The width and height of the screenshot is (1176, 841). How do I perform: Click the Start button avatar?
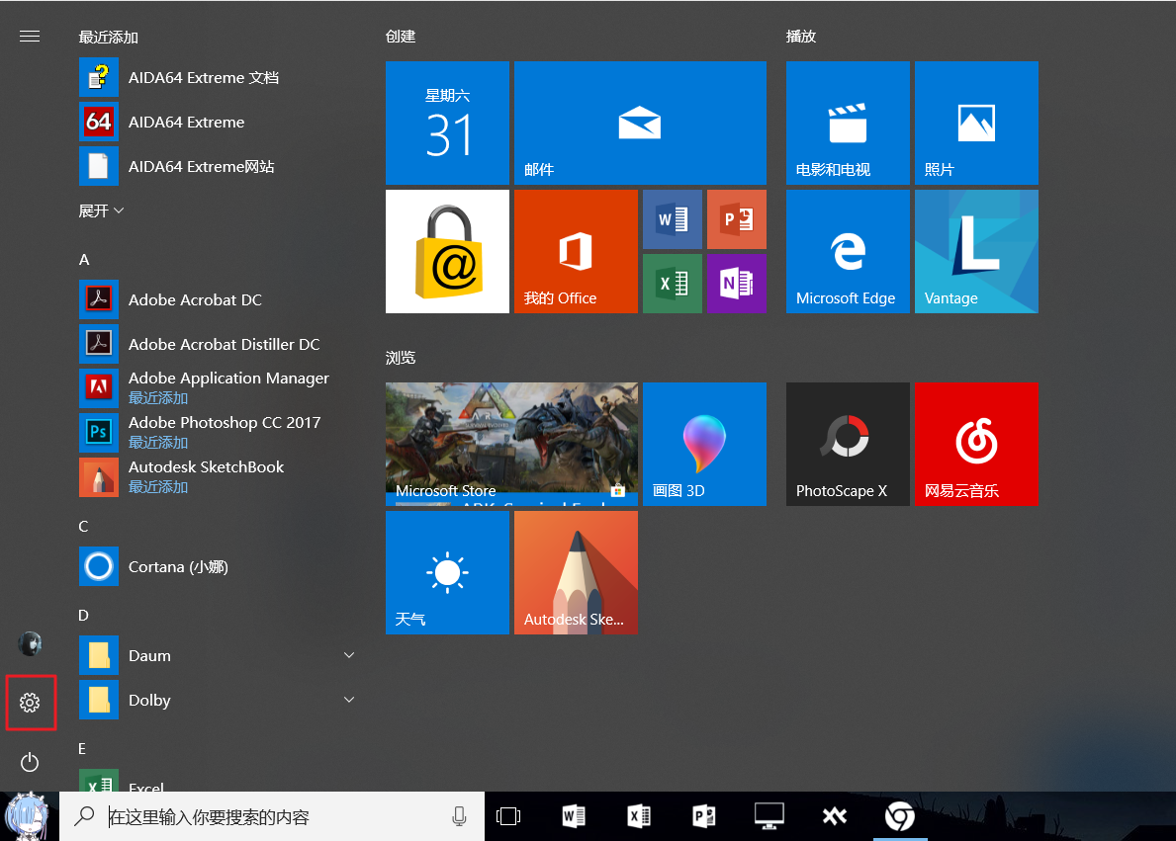(28, 816)
